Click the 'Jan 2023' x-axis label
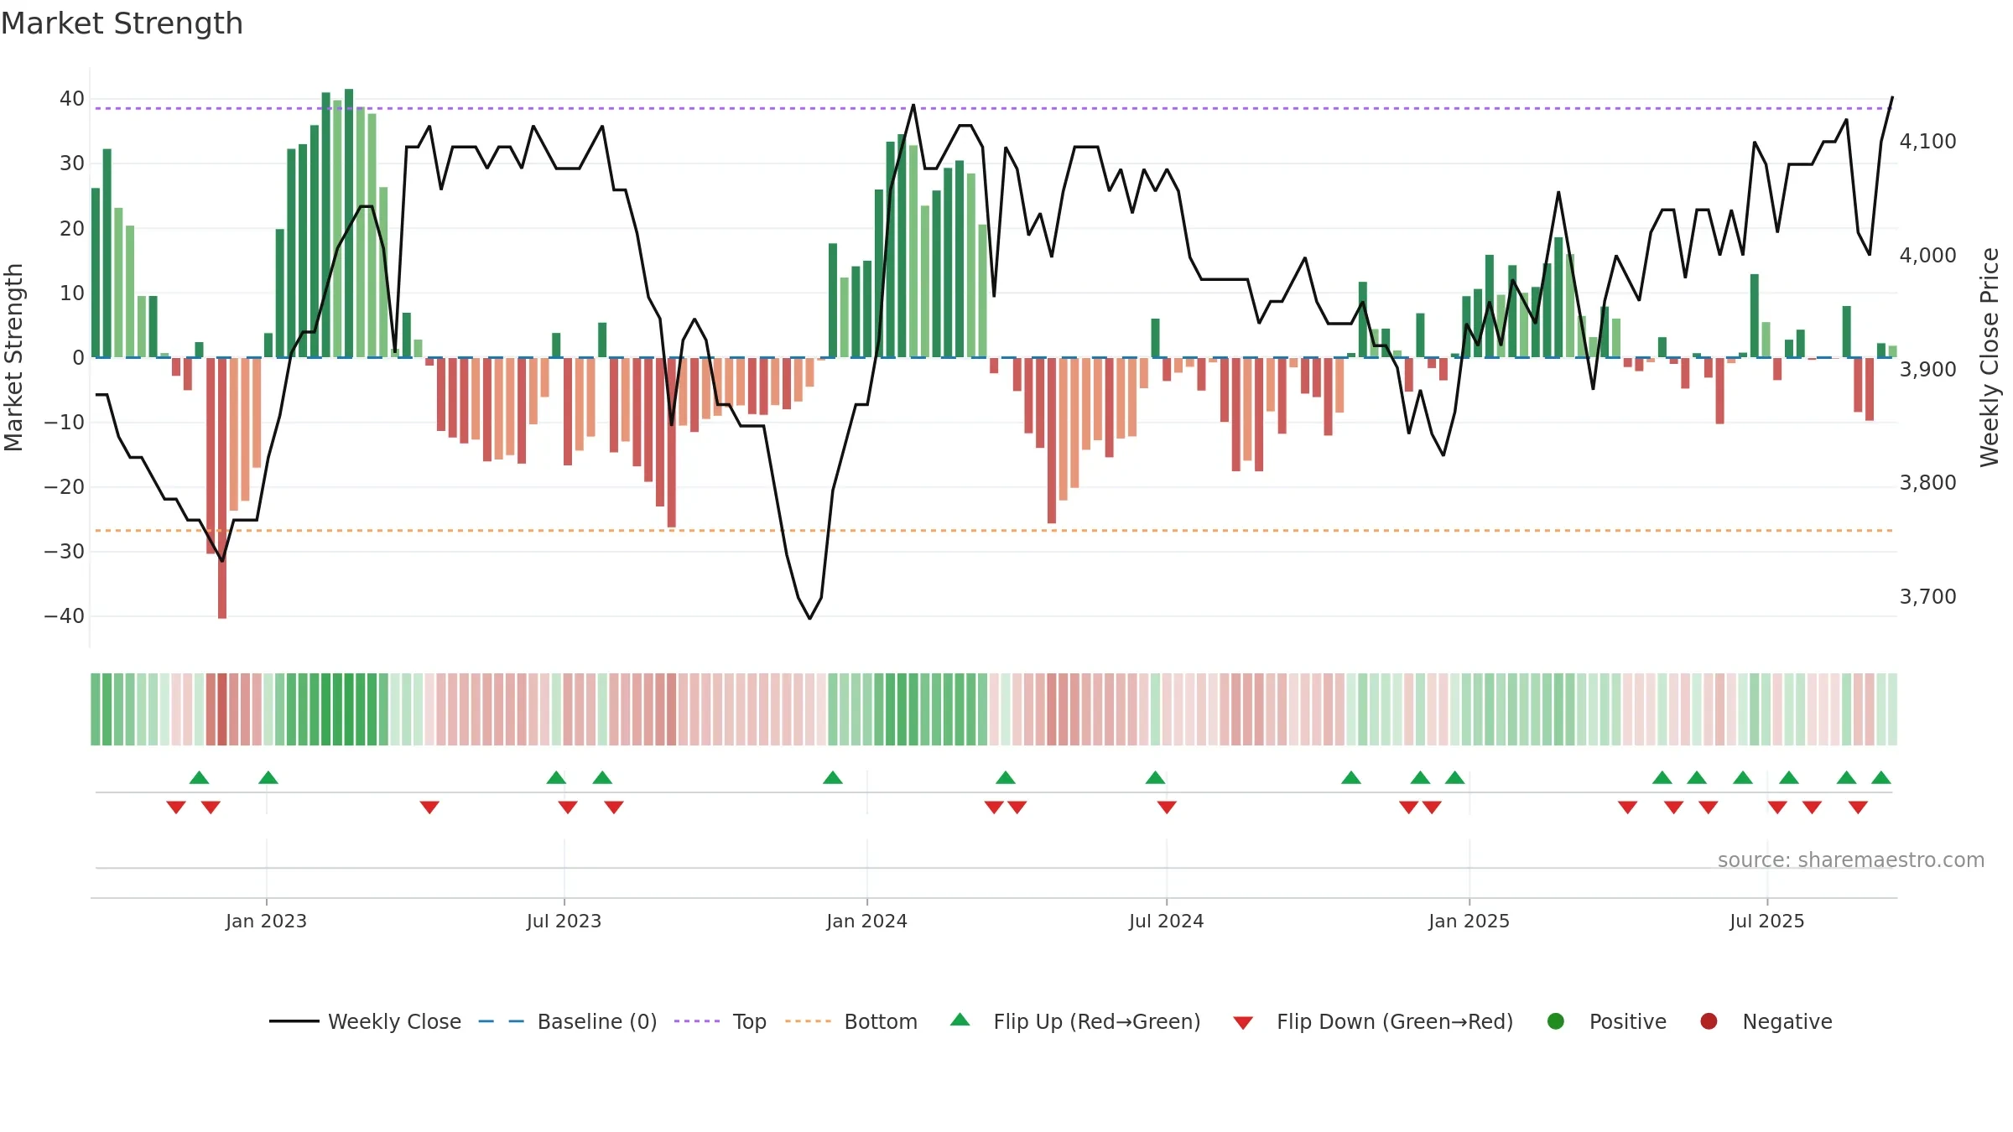This screenshot has width=2013, height=1132. (266, 921)
